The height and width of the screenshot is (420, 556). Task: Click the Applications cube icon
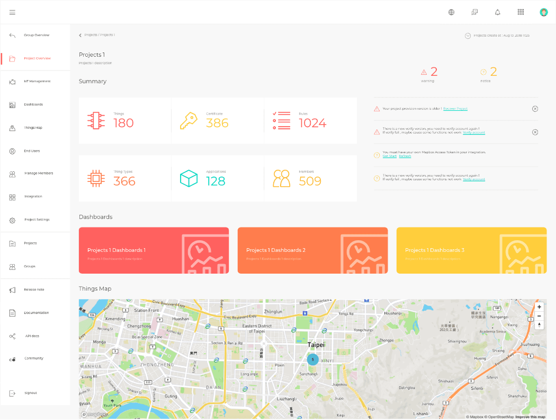(189, 179)
